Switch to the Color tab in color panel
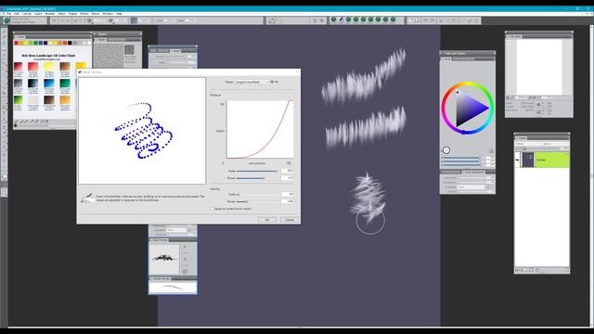594x334 pixels. 447,58
